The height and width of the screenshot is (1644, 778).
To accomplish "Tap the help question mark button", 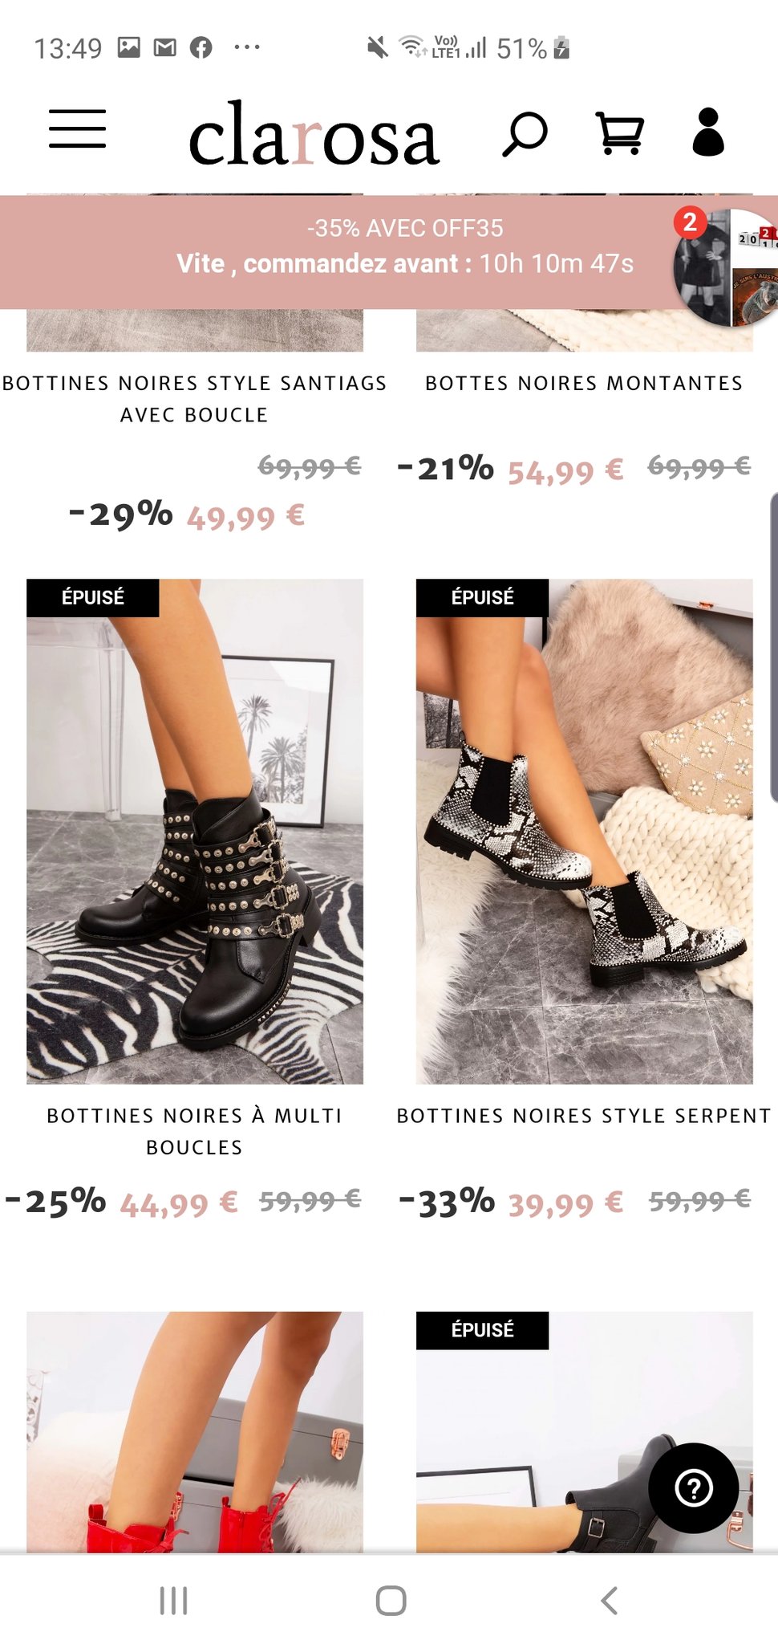I will (x=694, y=1487).
